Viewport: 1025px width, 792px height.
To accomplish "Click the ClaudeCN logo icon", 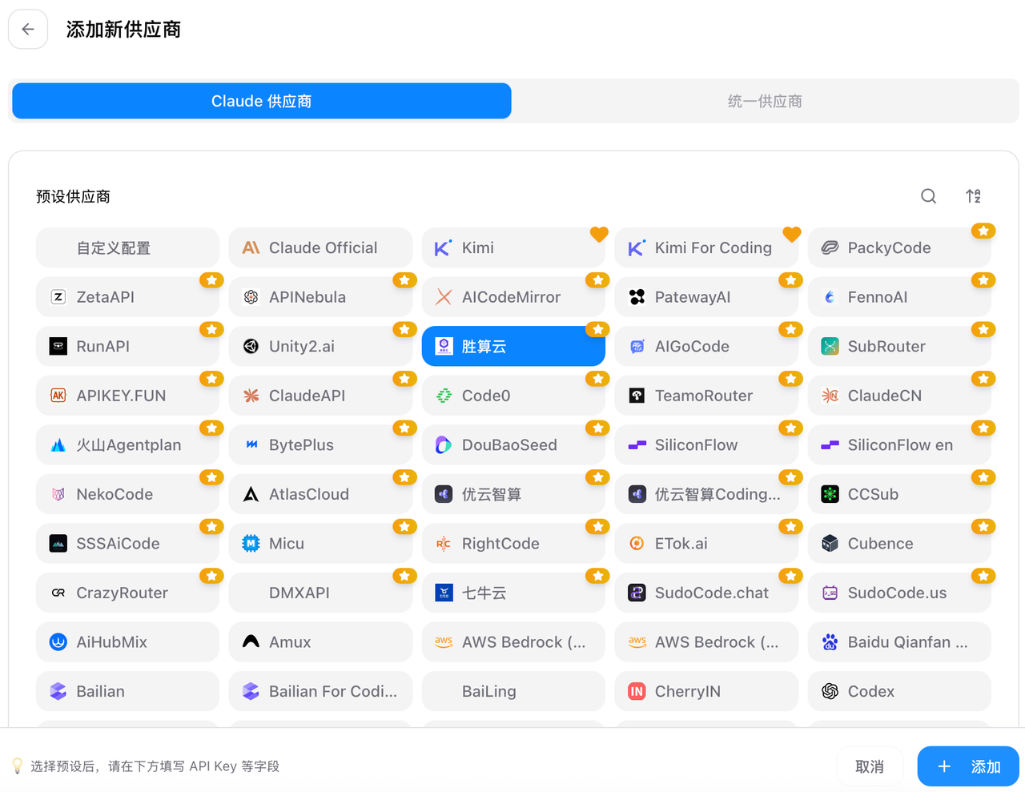I will pos(830,396).
